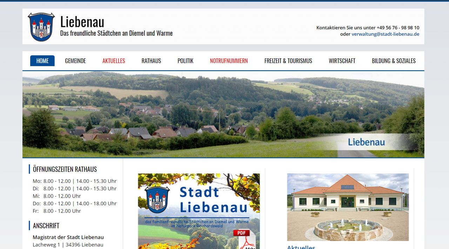The height and width of the screenshot is (249, 449).
Task: Click the Liebenau coat of arms logo
Action: coord(41,27)
